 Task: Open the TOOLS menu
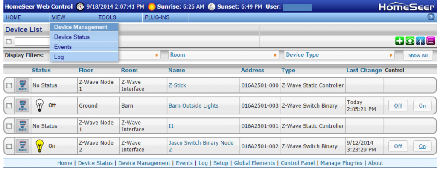pos(107,17)
